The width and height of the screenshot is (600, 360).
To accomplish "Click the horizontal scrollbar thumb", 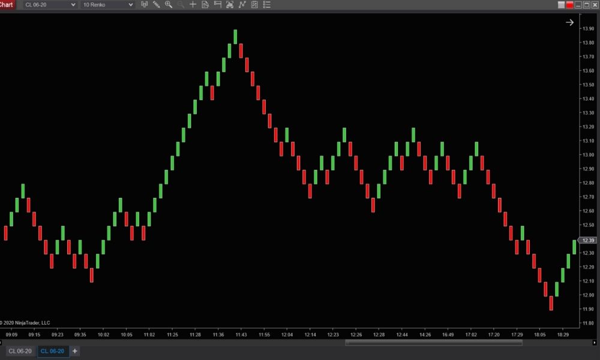I will coord(434,343).
